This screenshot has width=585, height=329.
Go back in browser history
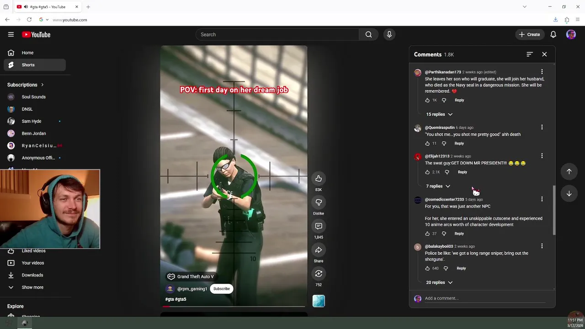point(7,20)
